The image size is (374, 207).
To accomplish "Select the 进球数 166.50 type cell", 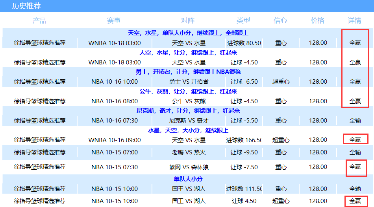I will (244, 140).
